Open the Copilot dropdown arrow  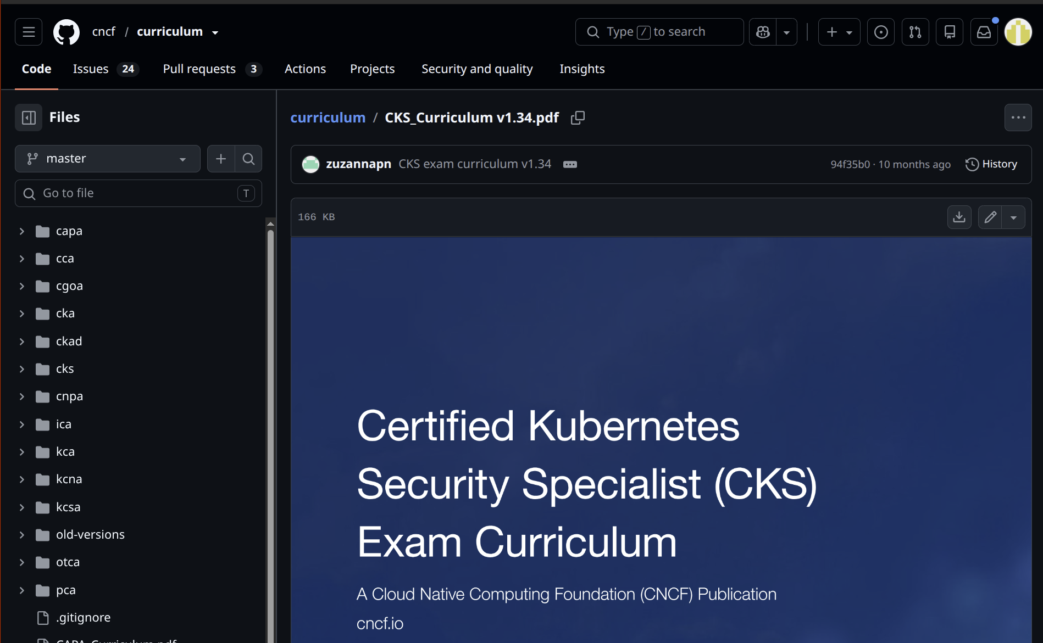click(786, 32)
